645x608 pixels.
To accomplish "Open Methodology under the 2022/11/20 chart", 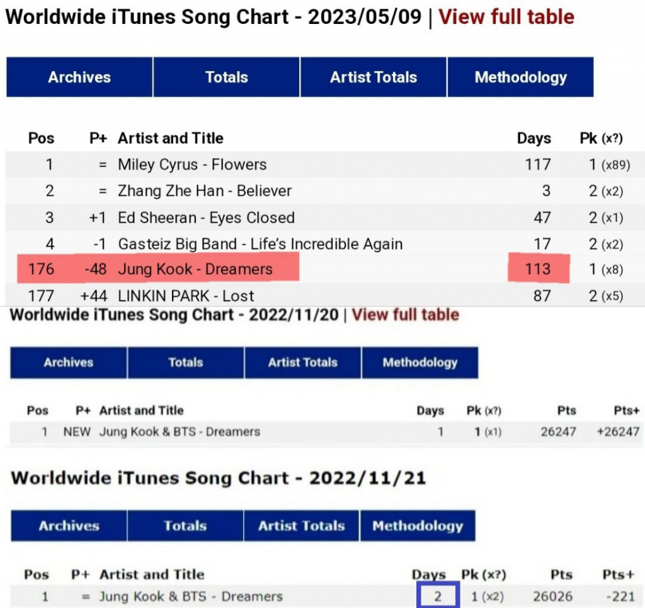I will click(420, 363).
